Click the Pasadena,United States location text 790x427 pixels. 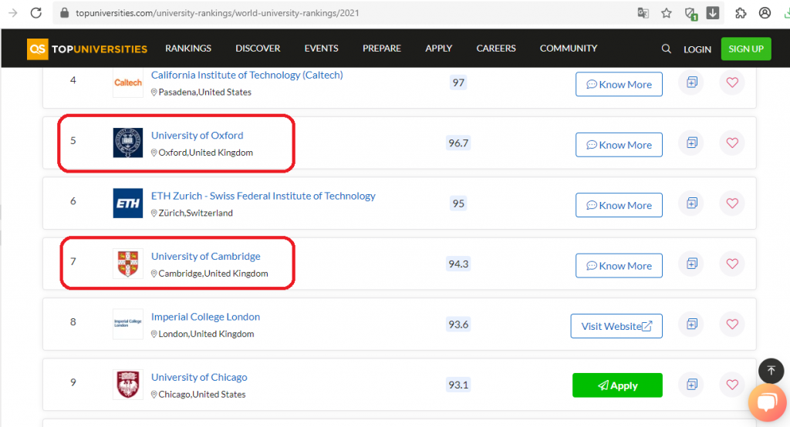pos(204,92)
